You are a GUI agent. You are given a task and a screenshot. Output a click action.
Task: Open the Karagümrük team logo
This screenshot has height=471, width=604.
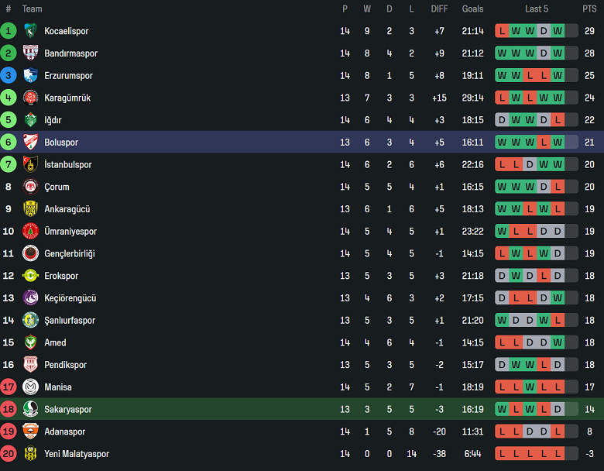pyautogui.click(x=30, y=98)
